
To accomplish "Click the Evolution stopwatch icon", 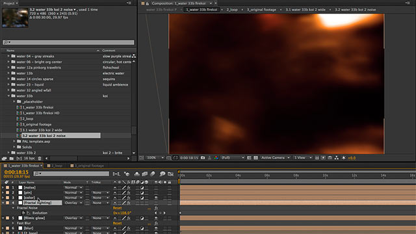I will (23, 213).
